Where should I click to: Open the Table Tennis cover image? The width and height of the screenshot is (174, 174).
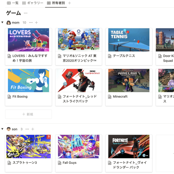click(x=129, y=40)
